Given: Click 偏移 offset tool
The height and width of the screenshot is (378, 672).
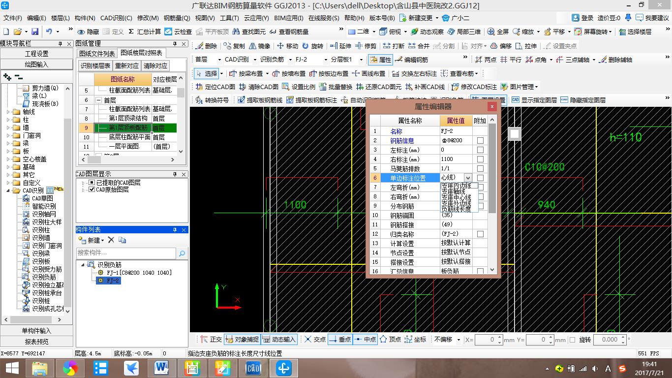Looking at the screenshot, I should (x=501, y=46).
